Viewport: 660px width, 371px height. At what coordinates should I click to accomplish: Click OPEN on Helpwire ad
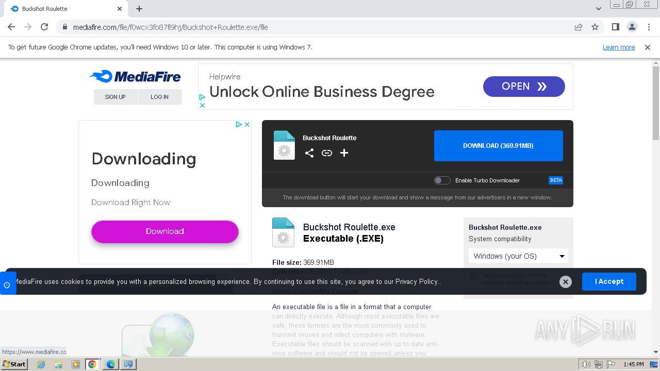[524, 87]
